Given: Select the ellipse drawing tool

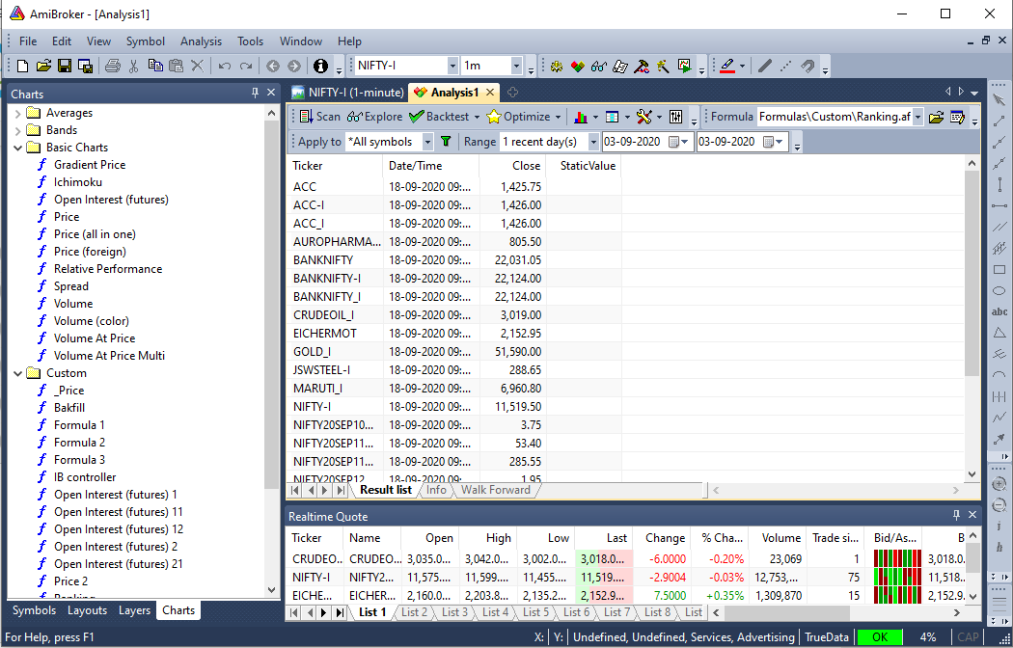Looking at the screenshot, I should pos(999,290).
